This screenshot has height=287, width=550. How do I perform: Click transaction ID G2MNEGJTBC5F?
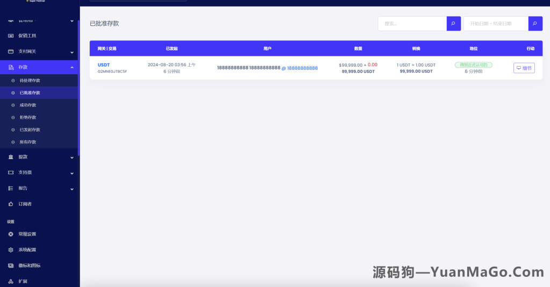pyautogui.click(x=112, y=71)
